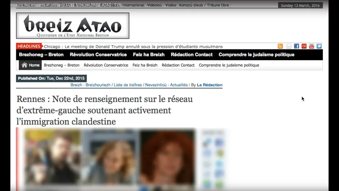Click the Rennes article title
The width and height of the screenshot is (339, 191).
coord(105,110)
